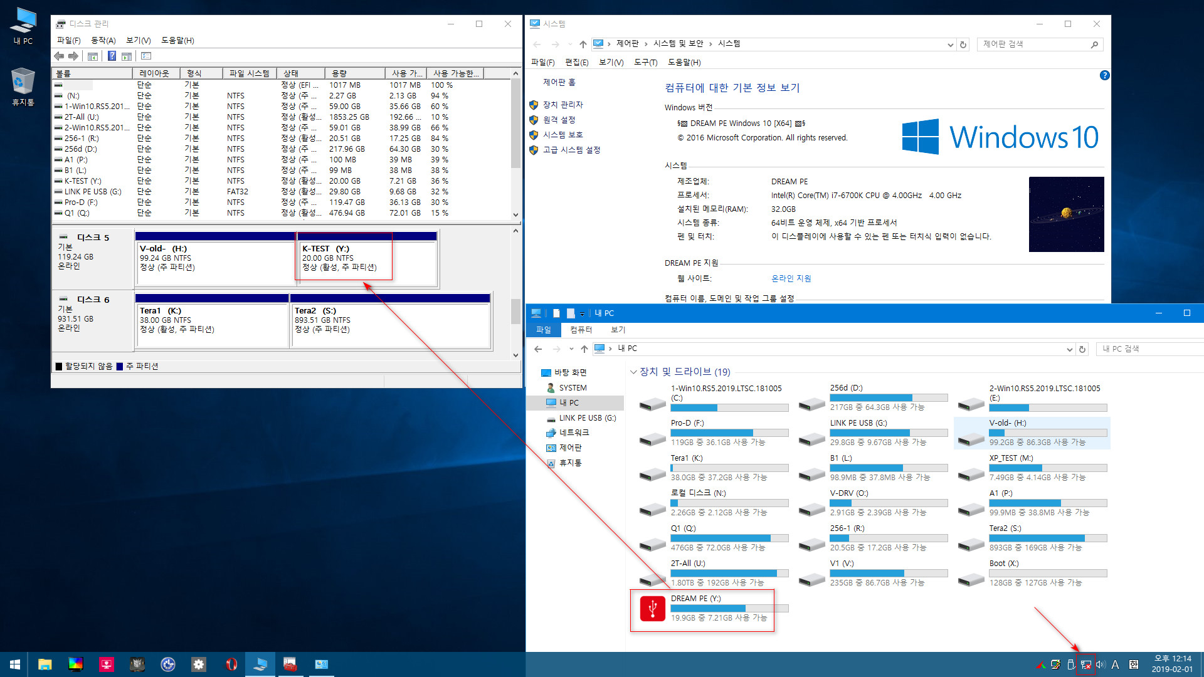Open 도구(T) menu in System window
Image resolution: width=1204 pixels, height=677 pixels.
(x=646, y=62)
